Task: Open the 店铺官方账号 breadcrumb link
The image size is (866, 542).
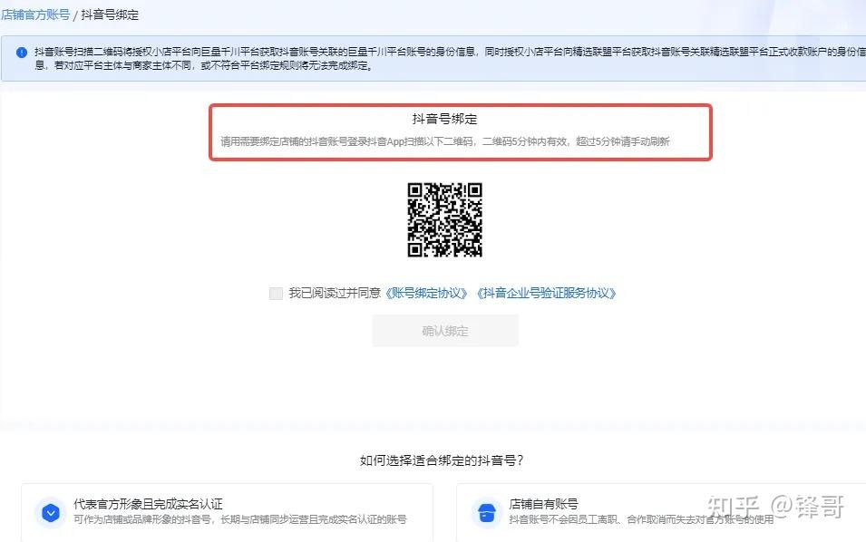Action: point(35,15)
